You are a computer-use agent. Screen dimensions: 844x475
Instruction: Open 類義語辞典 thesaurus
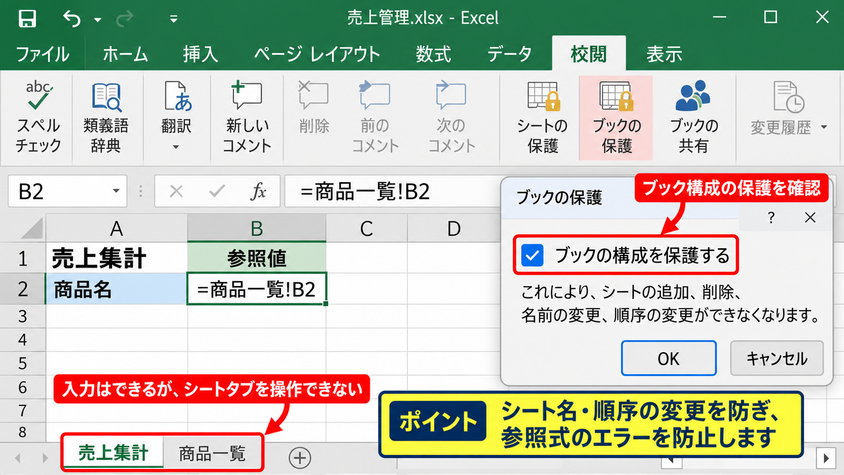pyautogui.click(x=106, y=118)
